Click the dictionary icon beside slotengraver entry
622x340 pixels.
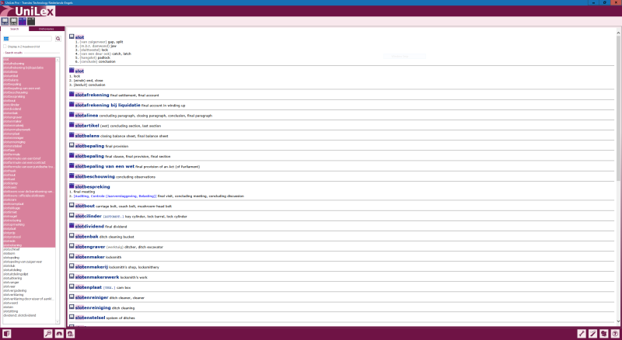[72, 246]
